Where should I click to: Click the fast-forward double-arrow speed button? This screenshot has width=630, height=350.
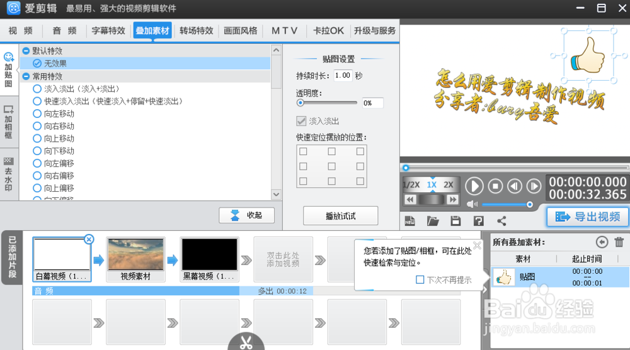(x=453, y=199)
